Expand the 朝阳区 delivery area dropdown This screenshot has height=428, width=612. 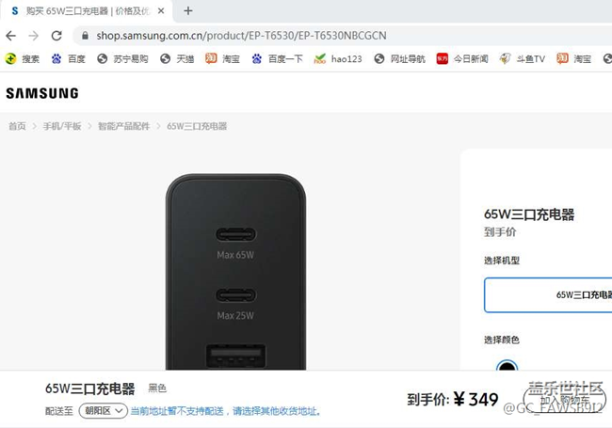(104, 411)
